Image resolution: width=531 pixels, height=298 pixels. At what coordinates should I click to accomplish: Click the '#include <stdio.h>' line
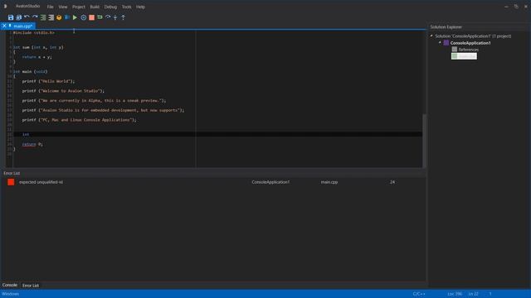click(34, 33)
